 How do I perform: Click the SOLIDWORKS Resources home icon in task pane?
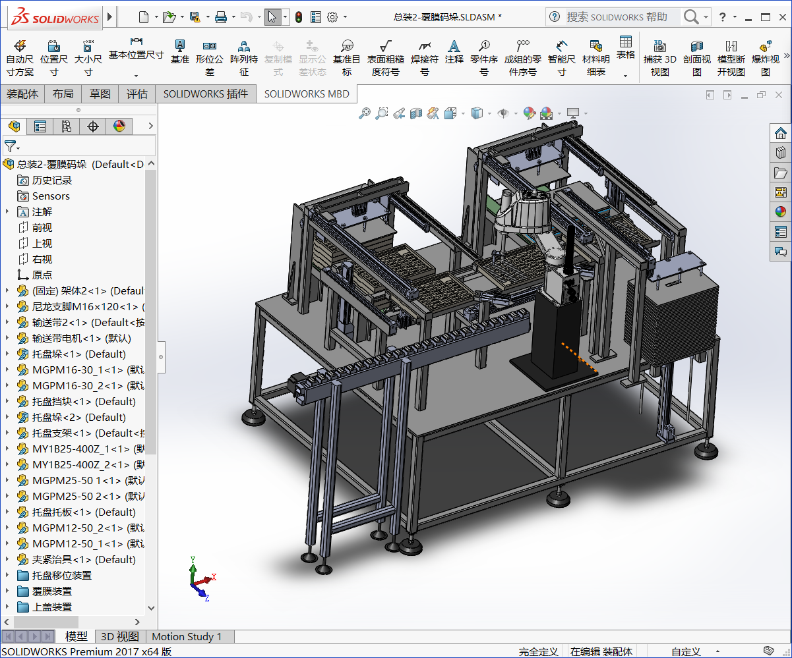[x=781, y=133]
